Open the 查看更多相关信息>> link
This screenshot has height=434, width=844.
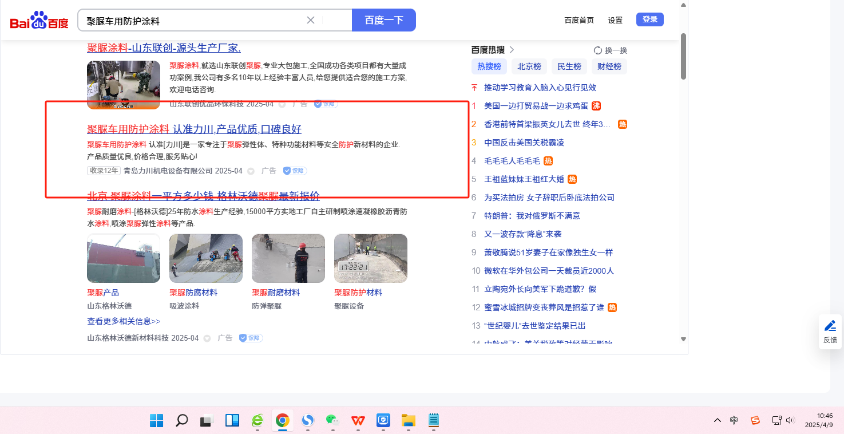pos(124,321)
